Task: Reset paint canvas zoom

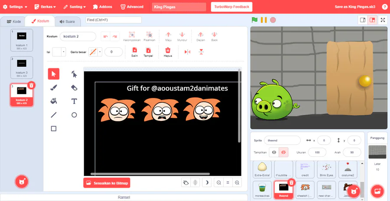Action: (227, 183)
